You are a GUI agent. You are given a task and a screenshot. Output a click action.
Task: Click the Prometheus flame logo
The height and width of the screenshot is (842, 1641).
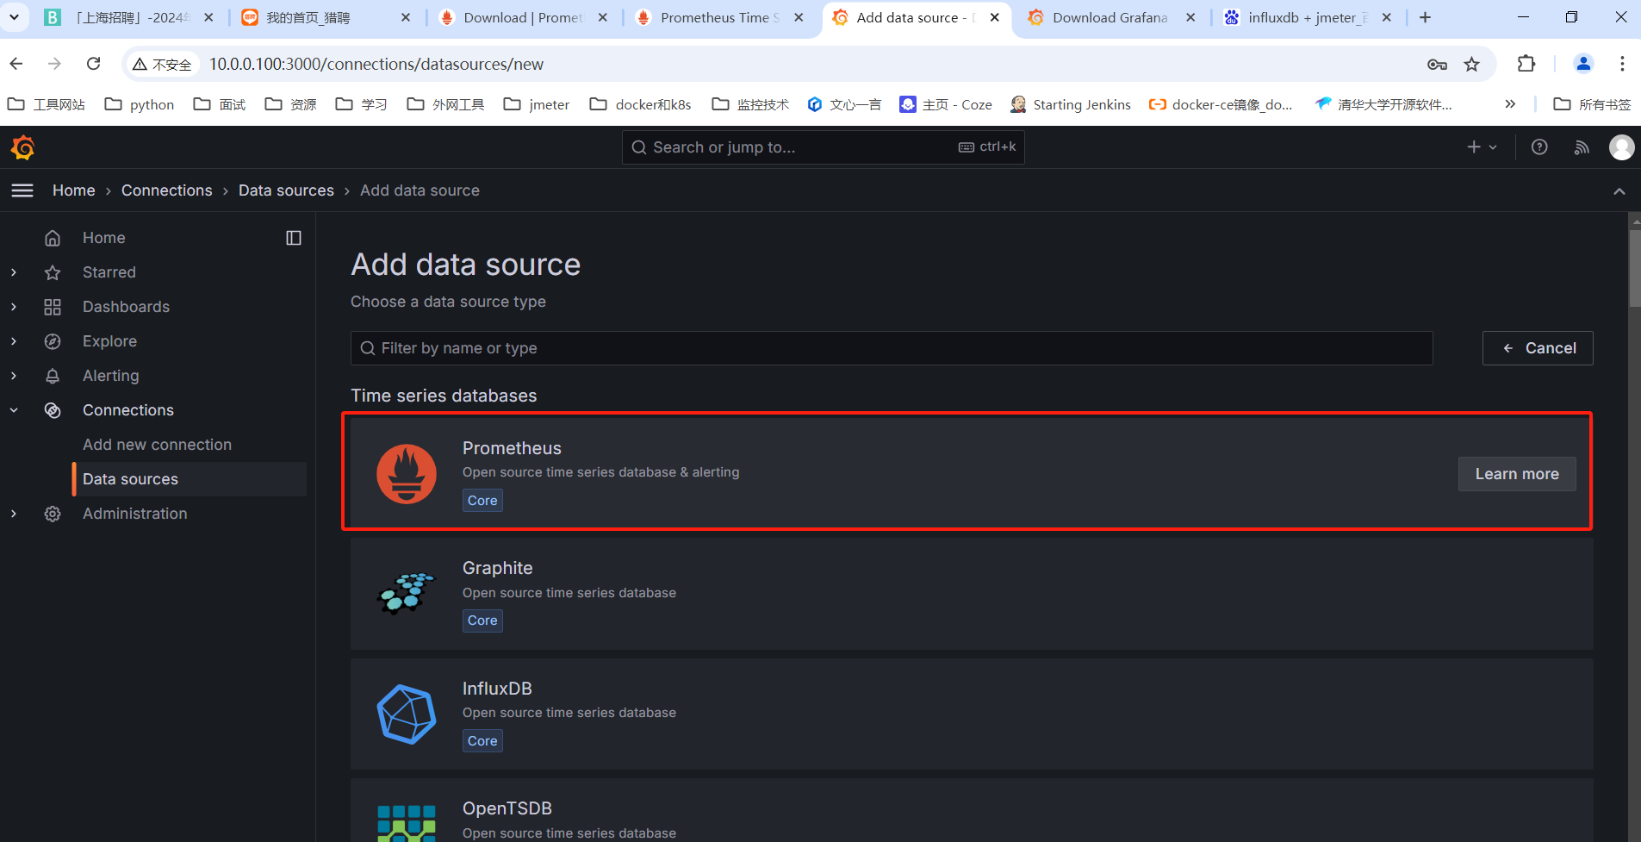[407, 473]
